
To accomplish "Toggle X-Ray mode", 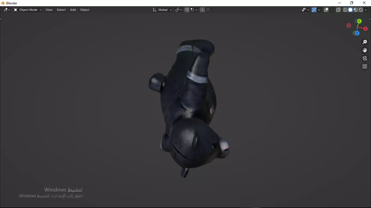I will point(338,10).
